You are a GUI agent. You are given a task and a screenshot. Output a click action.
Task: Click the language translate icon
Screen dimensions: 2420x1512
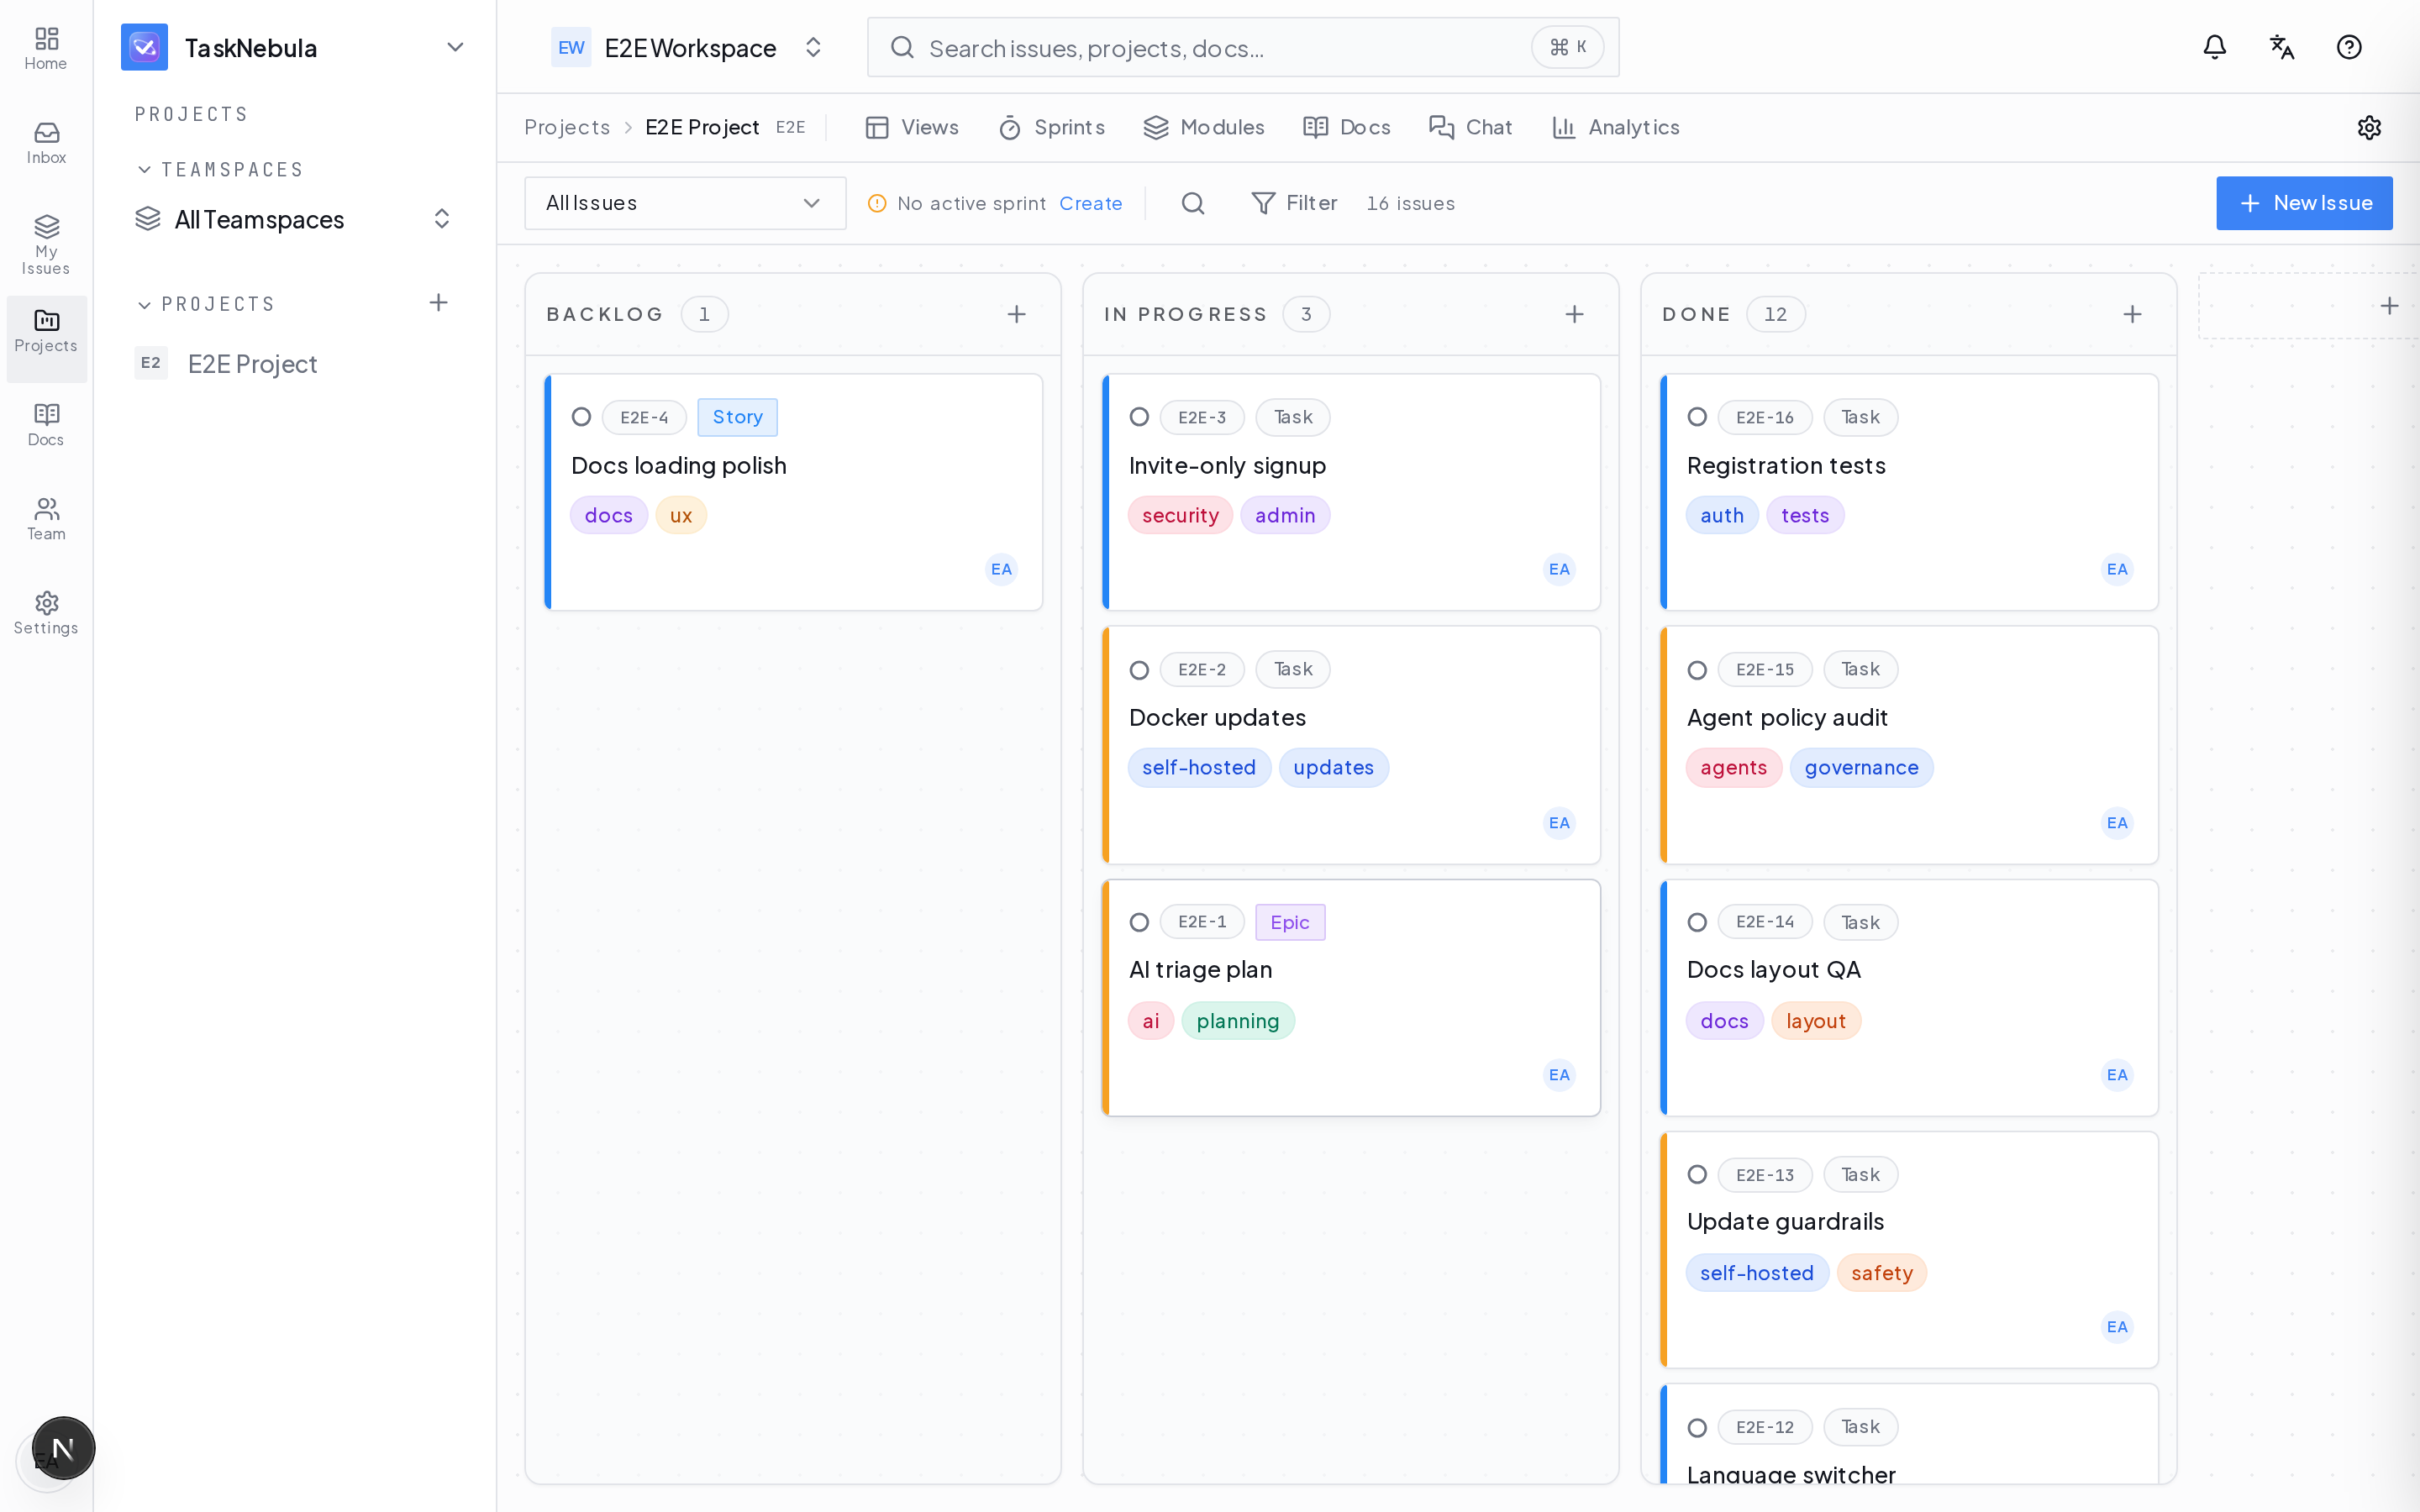click(2282, 47)
